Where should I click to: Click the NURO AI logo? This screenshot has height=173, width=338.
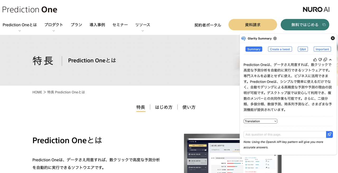tap(316, 9)
